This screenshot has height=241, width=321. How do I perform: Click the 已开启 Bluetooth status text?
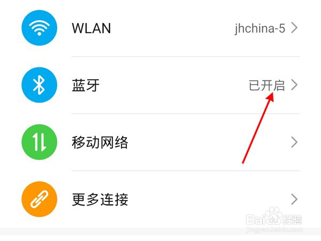pyautogui.click(x=267, y=85)
